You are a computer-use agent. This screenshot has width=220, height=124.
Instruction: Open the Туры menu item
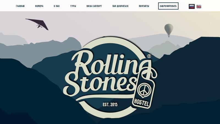pyautogui.click(x=73, y=6)
